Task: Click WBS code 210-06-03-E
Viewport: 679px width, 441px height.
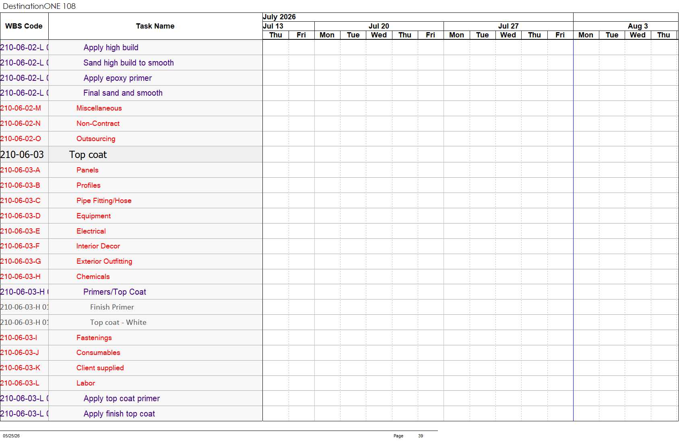Action: (20, 231)
